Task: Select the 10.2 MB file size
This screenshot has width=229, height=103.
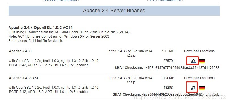Action: tap(168, 51)
